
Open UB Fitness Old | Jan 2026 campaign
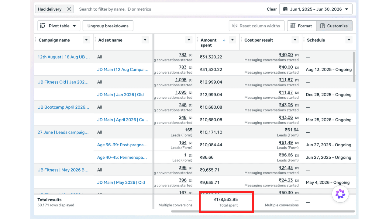[64, 82]
